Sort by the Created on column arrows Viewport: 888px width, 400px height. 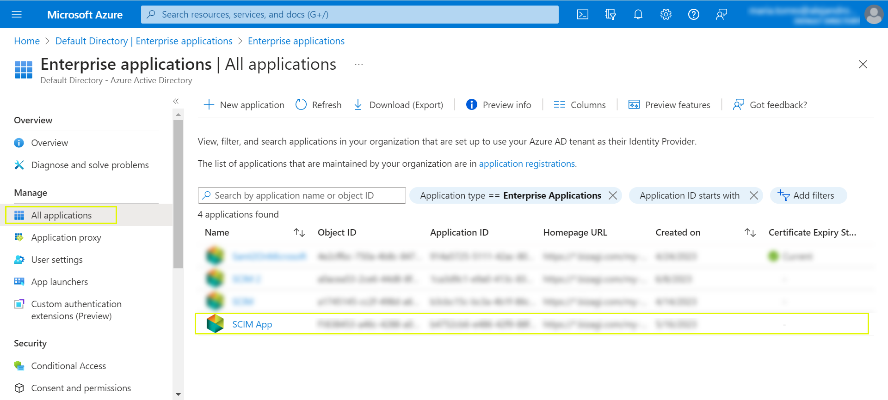[x=750, y=232]
